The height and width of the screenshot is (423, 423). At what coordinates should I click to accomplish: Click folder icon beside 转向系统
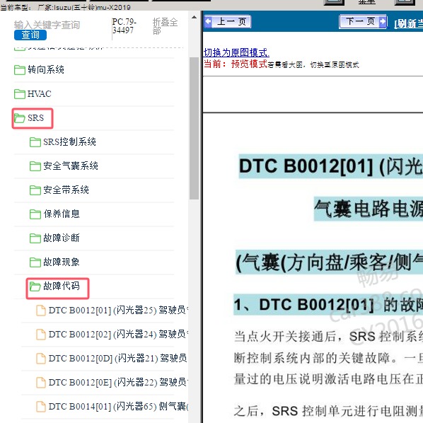pyautogui.click(x=20, y=70)
